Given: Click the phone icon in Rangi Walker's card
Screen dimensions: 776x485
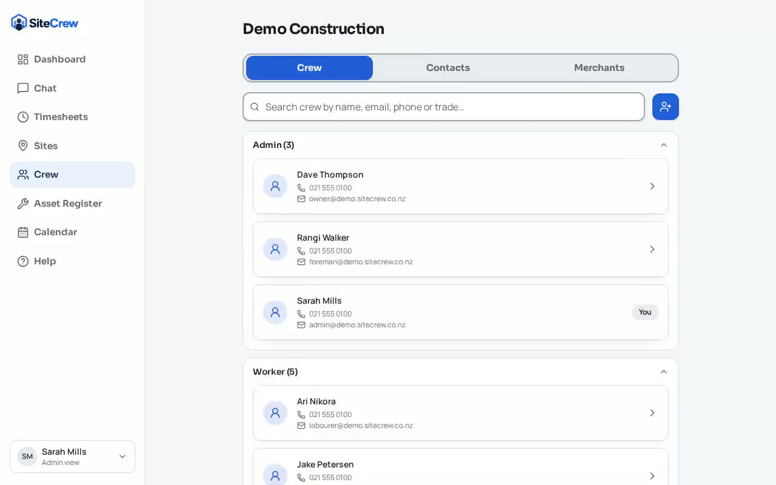Looking at the screenshot, I should (301, 251).
